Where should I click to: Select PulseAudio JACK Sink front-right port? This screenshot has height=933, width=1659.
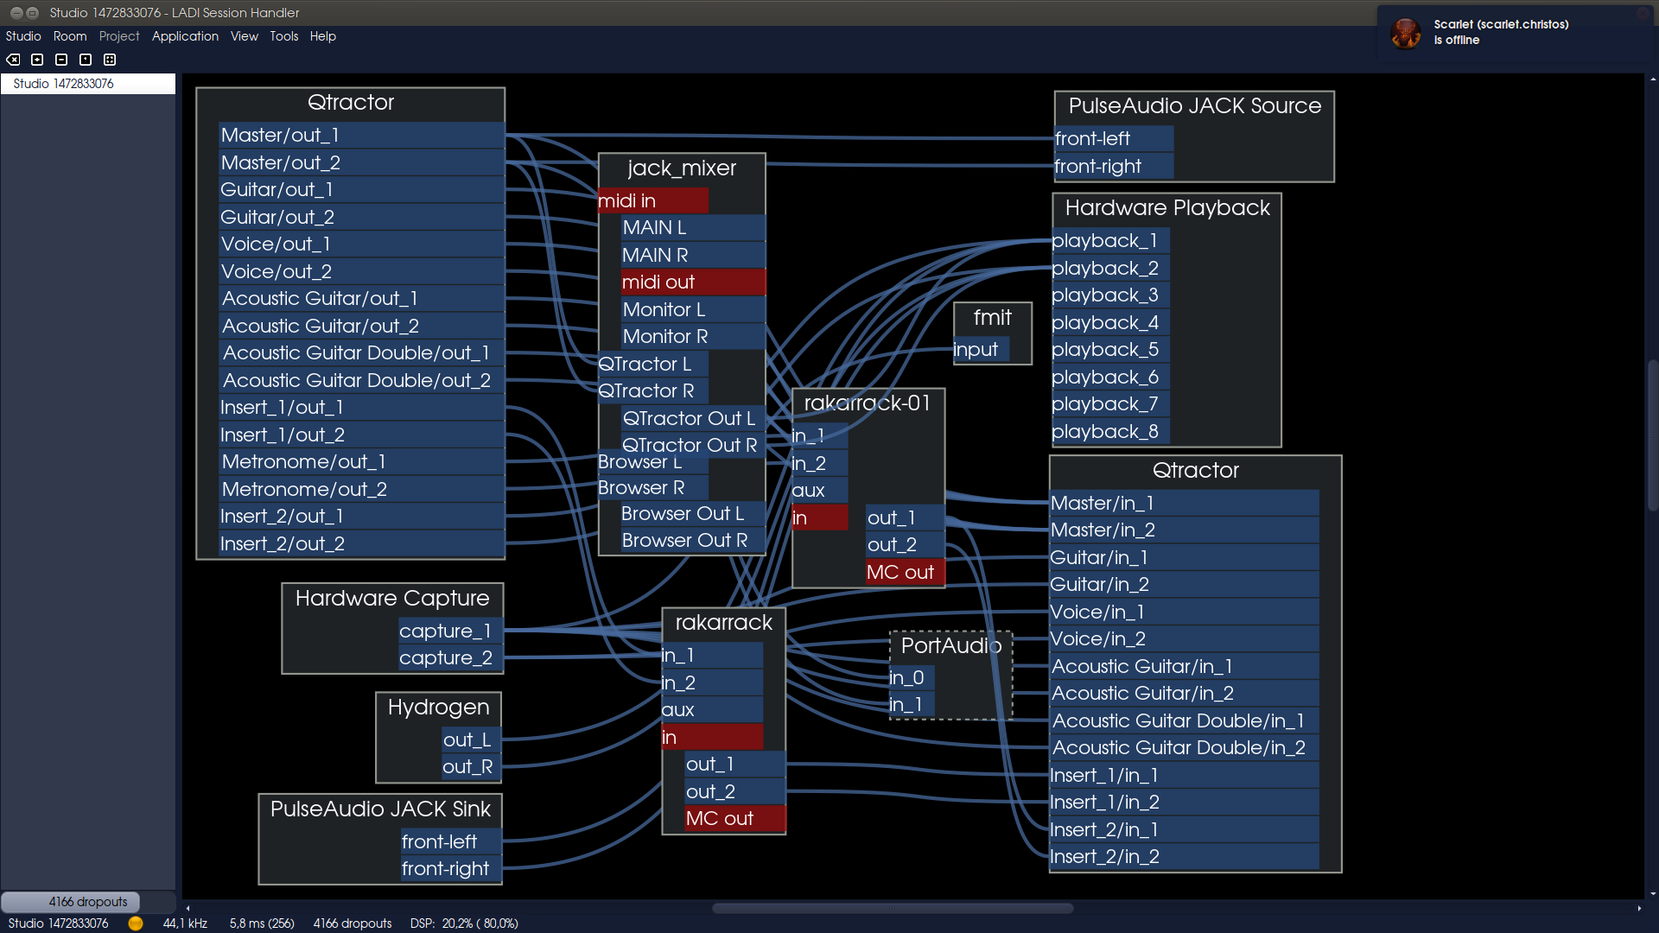(x=451, y=868)
